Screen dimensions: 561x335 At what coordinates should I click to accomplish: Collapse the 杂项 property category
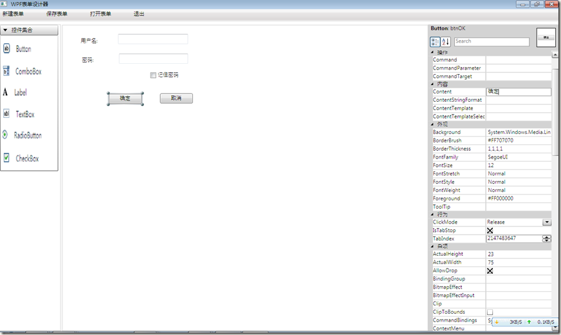point(432,246)
